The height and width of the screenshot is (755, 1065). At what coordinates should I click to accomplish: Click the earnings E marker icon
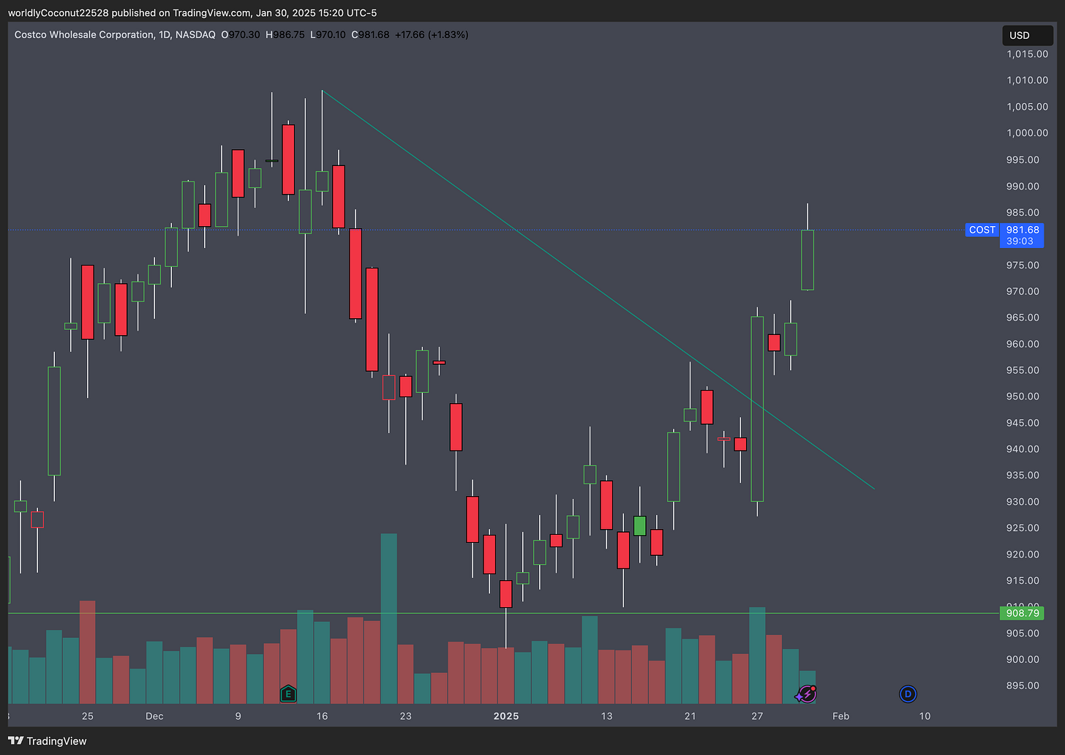pyautogui.click(x=288, y=694)
